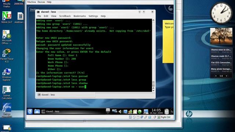
Task: Click the tree slideshow gadget photo
Action: [221, 36]
